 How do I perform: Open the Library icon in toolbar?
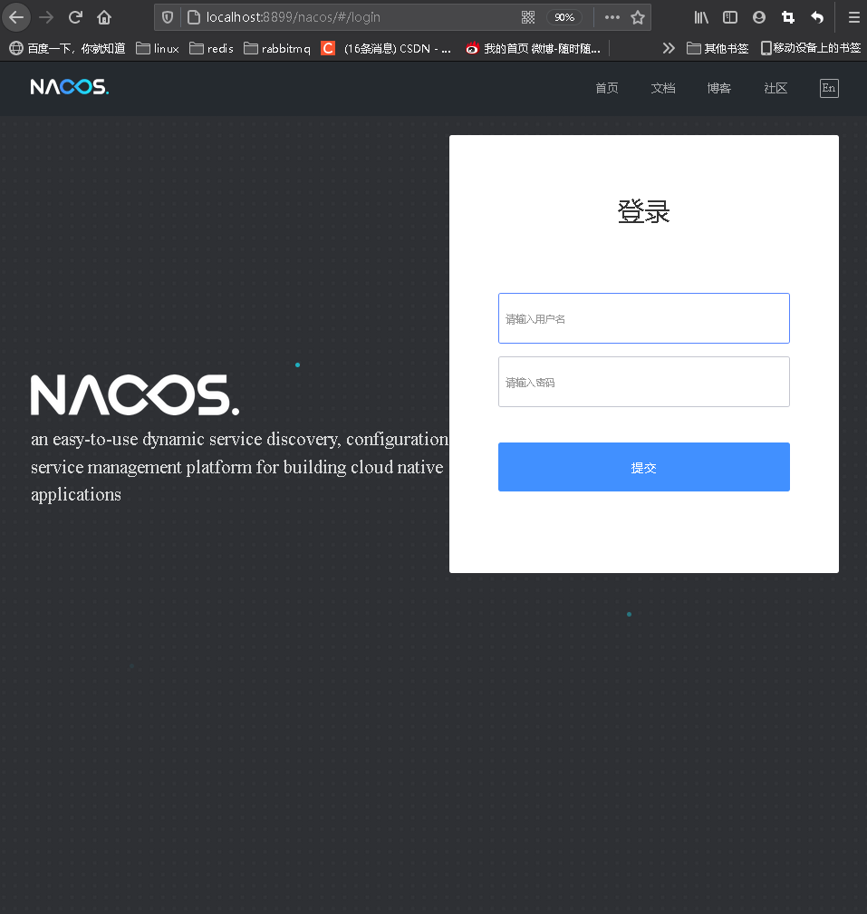(701, 17)
